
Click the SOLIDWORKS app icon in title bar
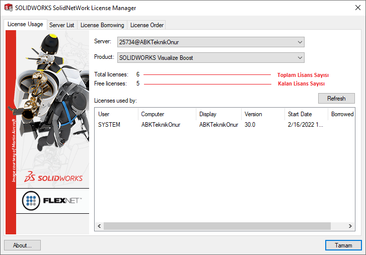(8, 8)
